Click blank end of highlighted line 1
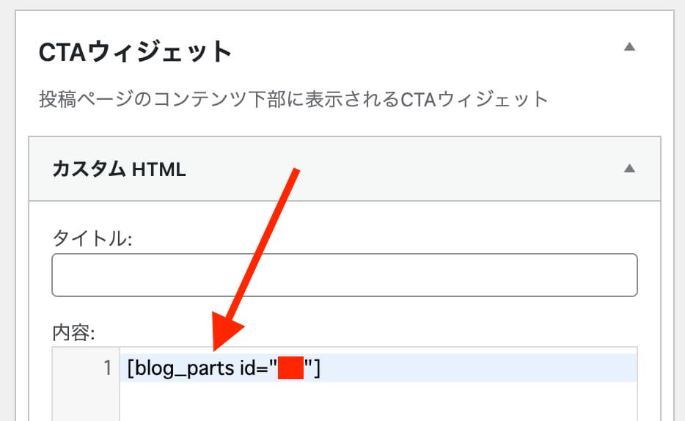685x421 pixels. pyautogui.click(x=478, y=367)
